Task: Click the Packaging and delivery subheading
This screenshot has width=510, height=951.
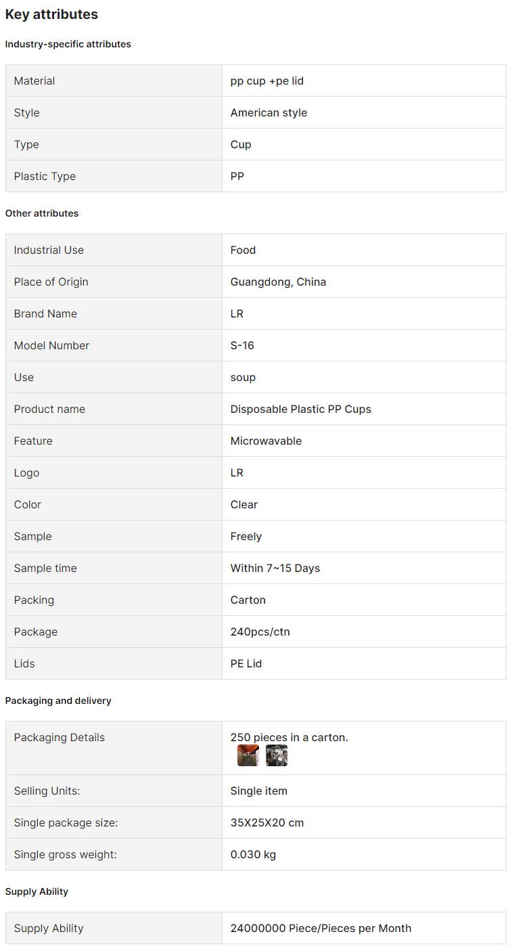Action: tap(58, 701)
